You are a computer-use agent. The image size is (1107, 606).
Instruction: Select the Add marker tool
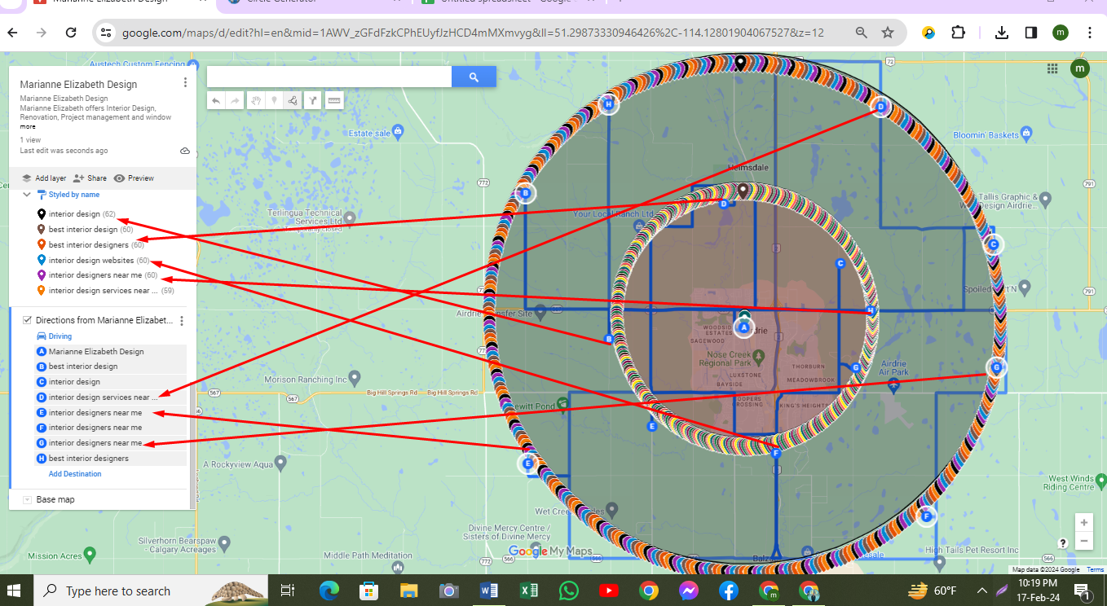(x=275, y=100)
